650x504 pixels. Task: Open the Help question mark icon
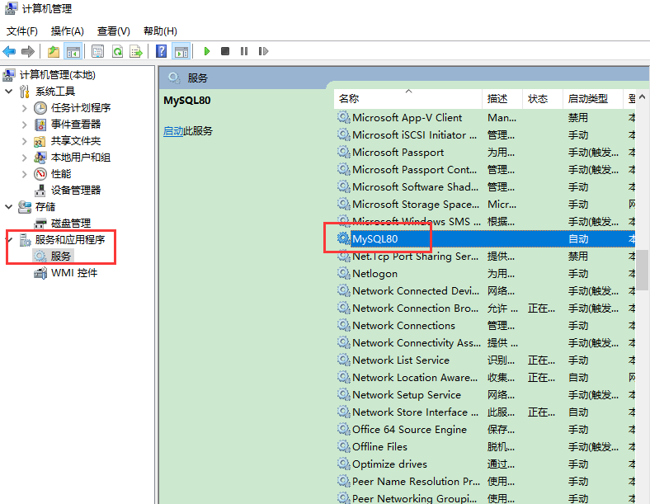coord(161,51)
